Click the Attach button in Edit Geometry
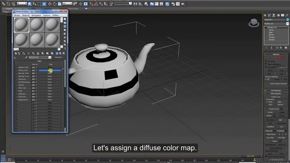 [269, 116]
